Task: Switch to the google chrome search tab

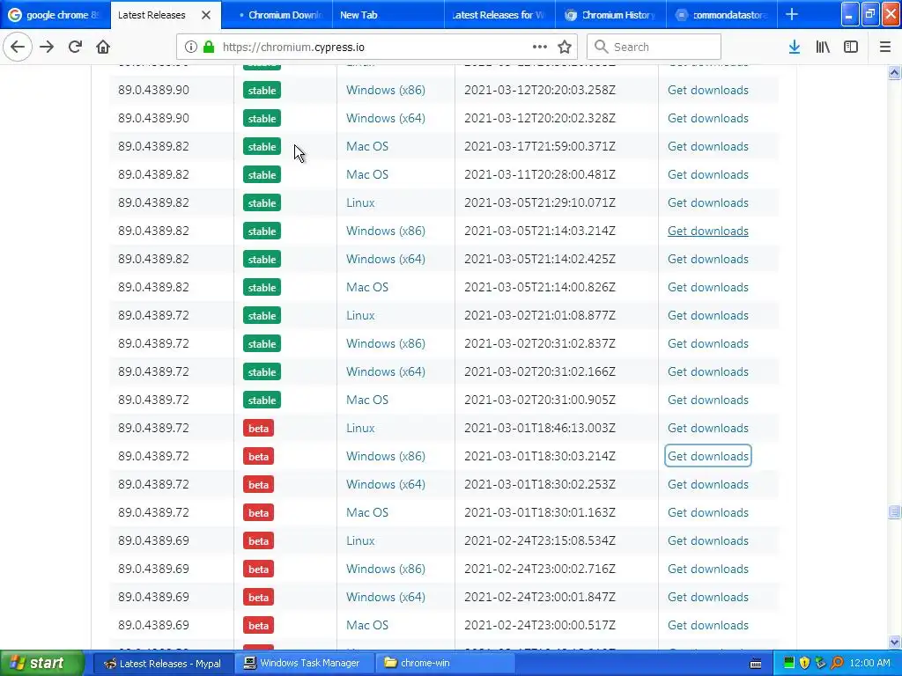Action: pos(54,15)
